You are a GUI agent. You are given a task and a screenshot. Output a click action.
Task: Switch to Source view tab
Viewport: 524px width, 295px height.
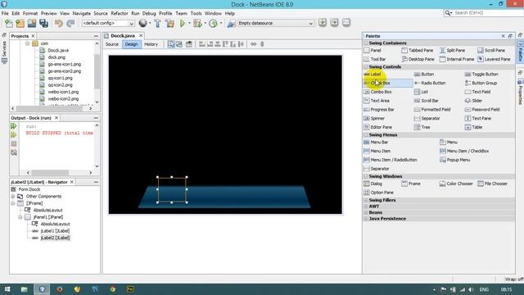112,44
